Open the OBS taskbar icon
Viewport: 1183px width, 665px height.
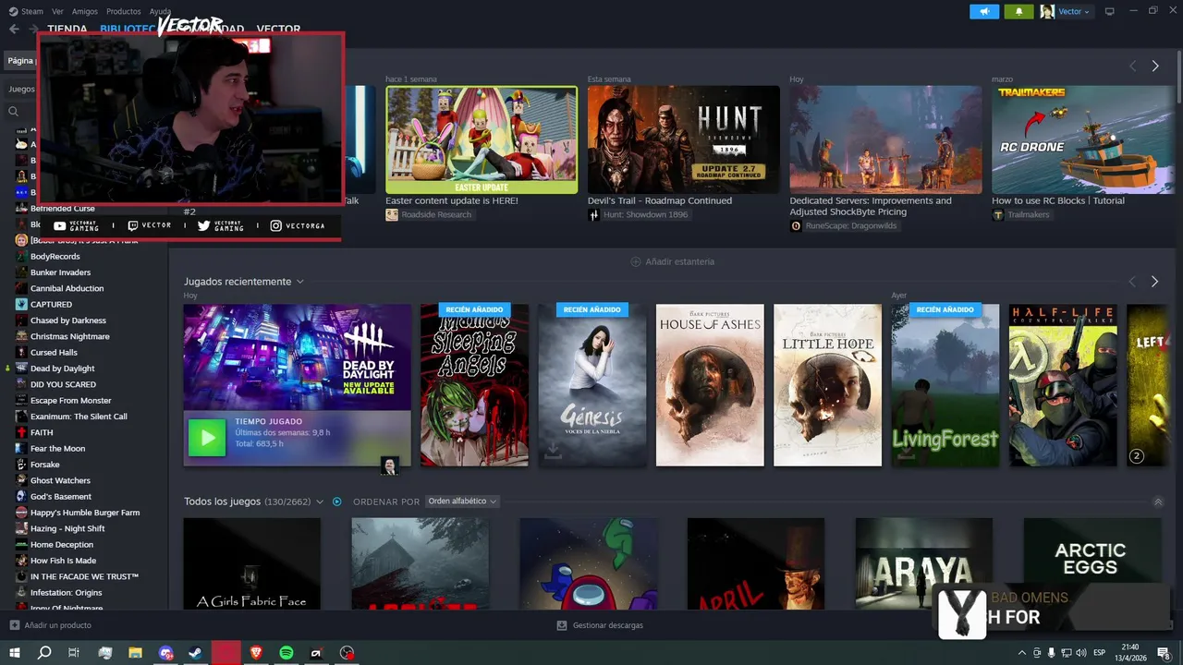click(x=347, y=653)
